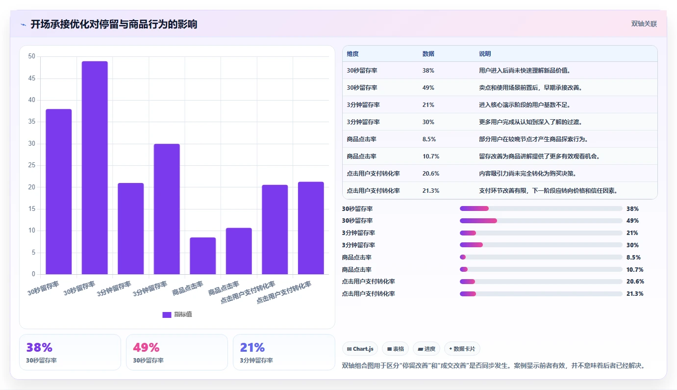Viewport: 677px width, 390px height.
Task: Click the 数据 column header
Action: tap(428, 54)
